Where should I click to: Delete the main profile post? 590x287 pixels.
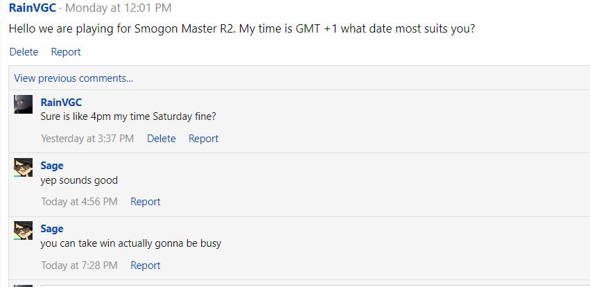coord(24,52)
